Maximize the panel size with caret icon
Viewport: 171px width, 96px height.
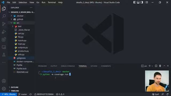164,66
